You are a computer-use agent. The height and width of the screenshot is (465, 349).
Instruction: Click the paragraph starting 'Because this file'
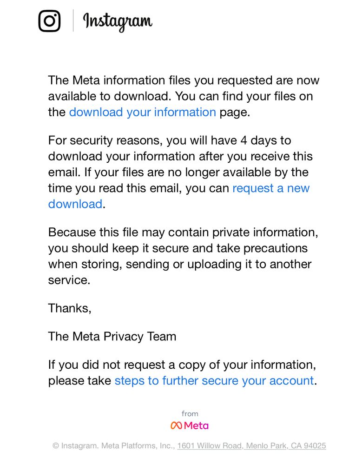pos(183,256)
